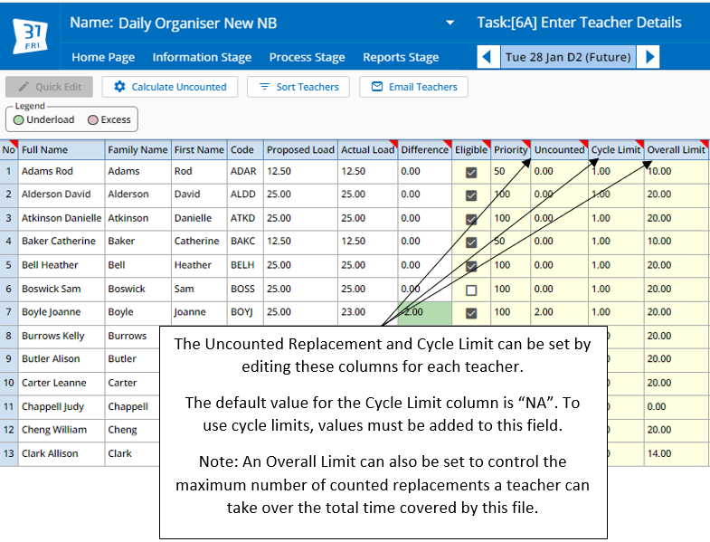
Task: Click the pink Excess legend swatch
Action: [93, 120]
